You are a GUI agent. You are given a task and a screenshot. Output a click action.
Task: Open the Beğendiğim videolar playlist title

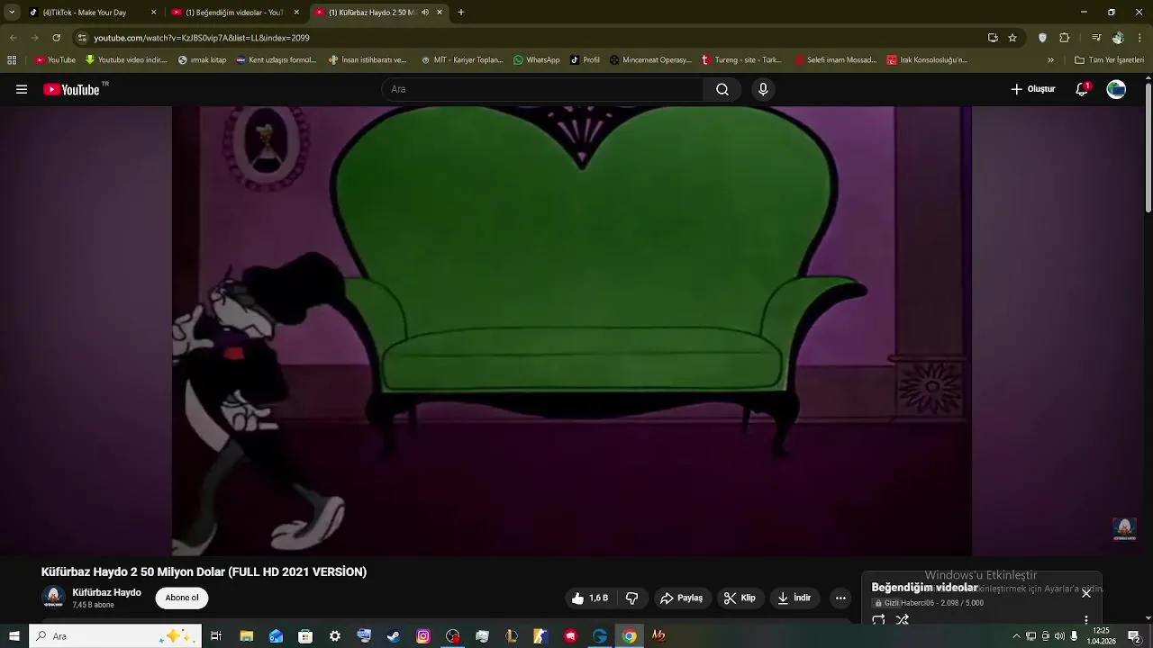(x=924, y=588)
